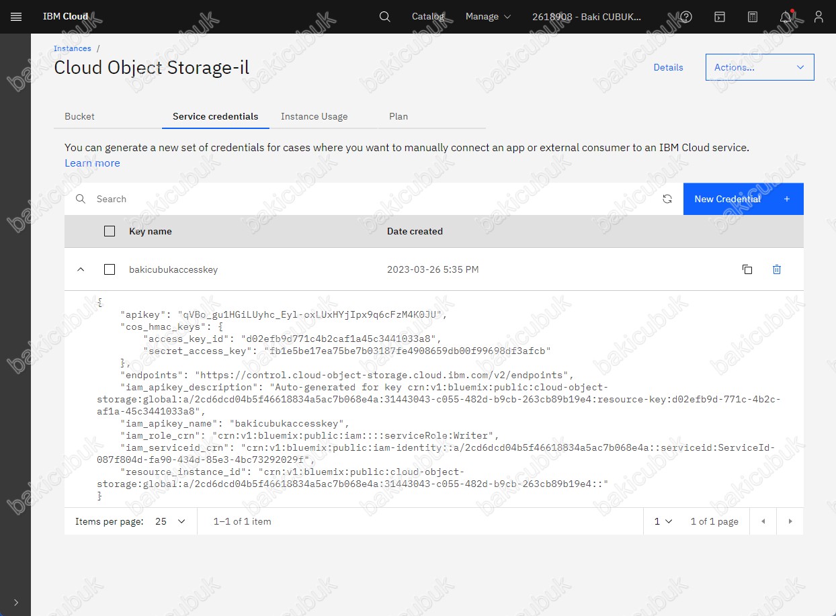Check the bakicubukaccesskey row checkbox
The width and height of the screenshot is (836, 616).
coord(110,269)
